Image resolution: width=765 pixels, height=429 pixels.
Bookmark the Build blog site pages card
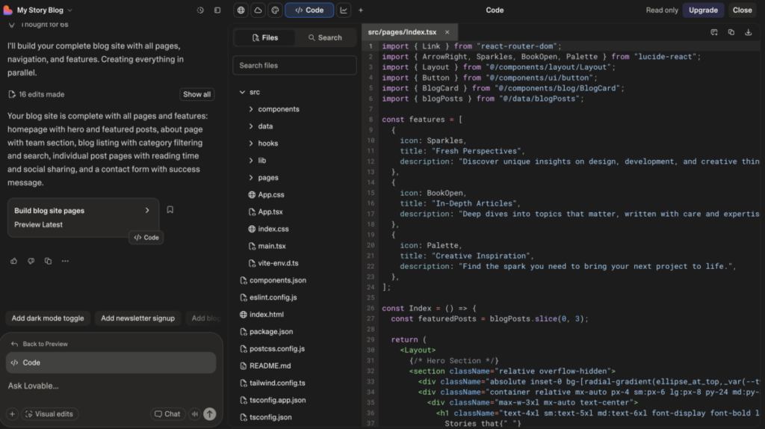click(170, 210)
